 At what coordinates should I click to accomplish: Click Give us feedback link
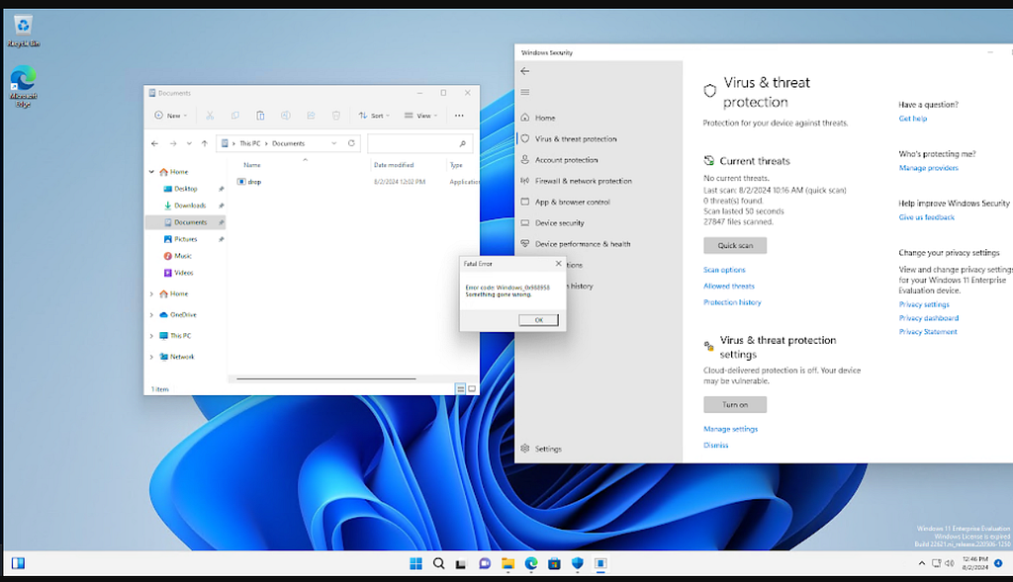click(926, 217)
